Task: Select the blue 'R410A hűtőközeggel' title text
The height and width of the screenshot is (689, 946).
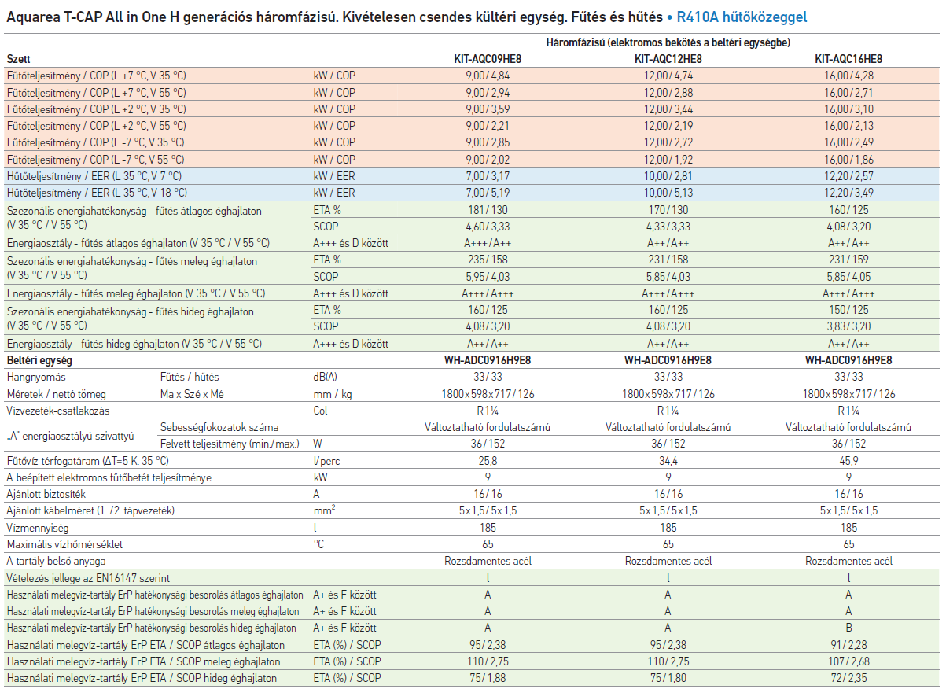Action: point(742,17)
